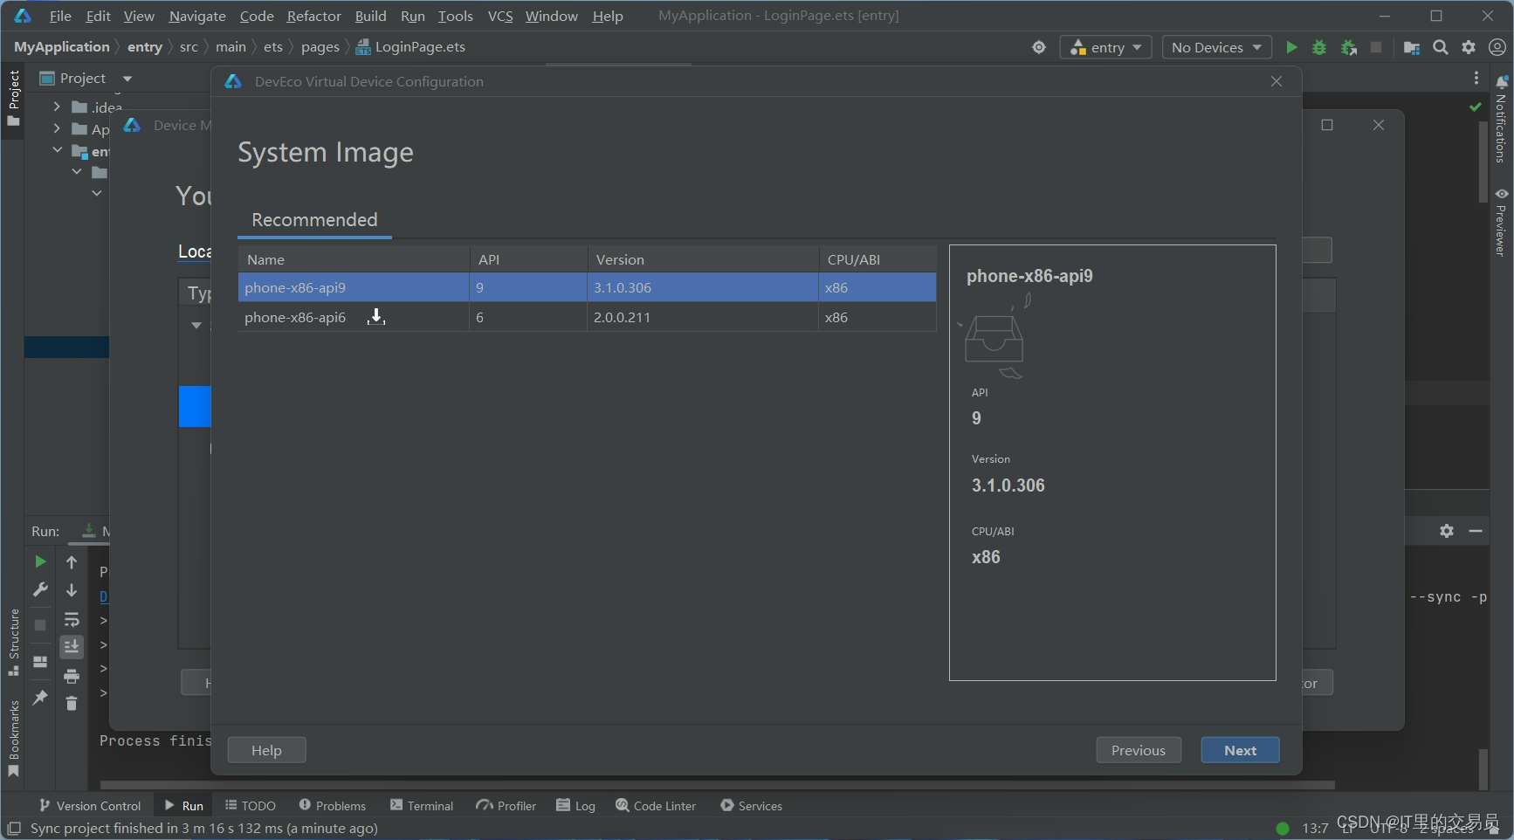Expand the App folder tree node
Viewport: 1514px width, 840px height.
[57, 129]
